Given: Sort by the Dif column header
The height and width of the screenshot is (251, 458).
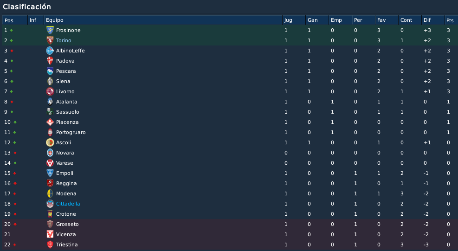Looking at the screenshot, I should [x=433, y=20].
